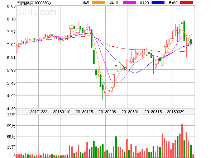Click the 99万 volume axis label

tap(11, 126)
